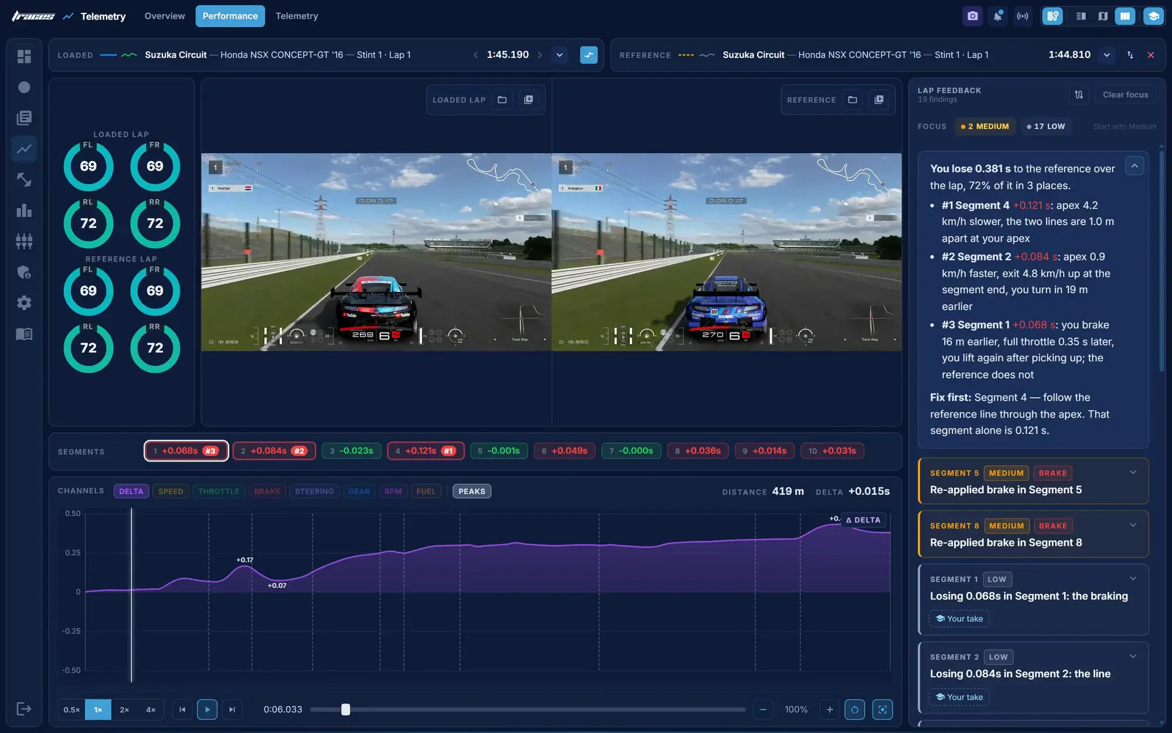1172x733 pixels.
Task: Select the telemetry line-chart sidebar icon
Action: coord(24,149)
